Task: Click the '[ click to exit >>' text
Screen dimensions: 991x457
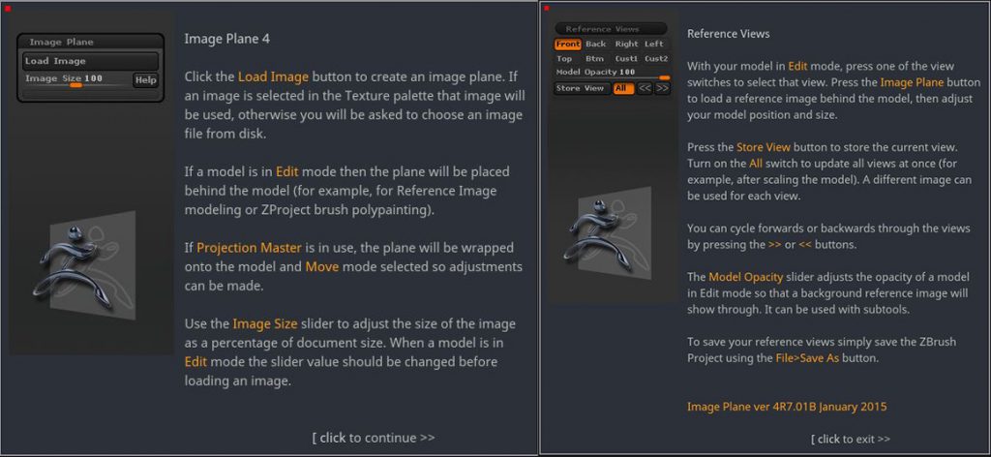Action: coord(851,439)
